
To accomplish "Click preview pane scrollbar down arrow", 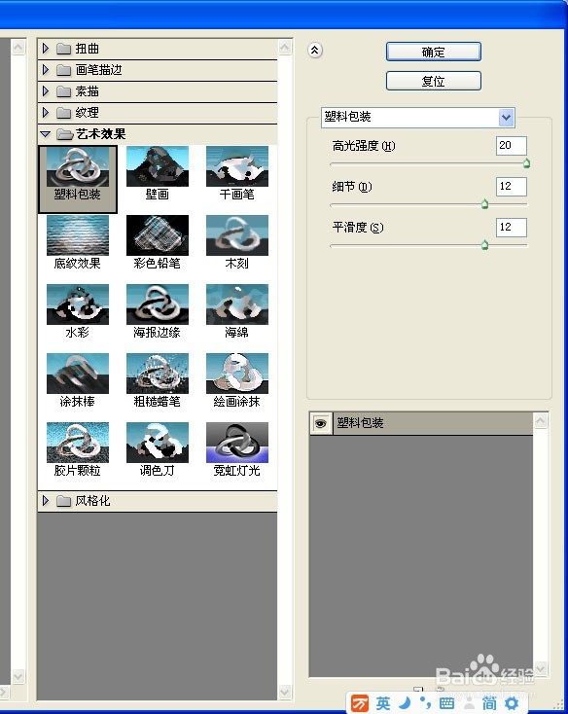I will tap(18, 676).
